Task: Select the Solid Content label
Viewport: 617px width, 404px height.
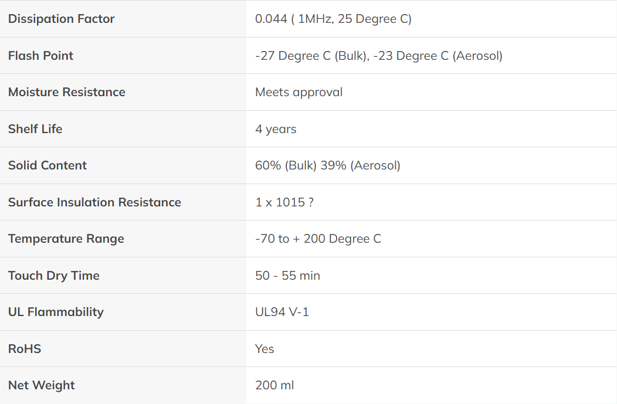Action: [x=48, y=165]
